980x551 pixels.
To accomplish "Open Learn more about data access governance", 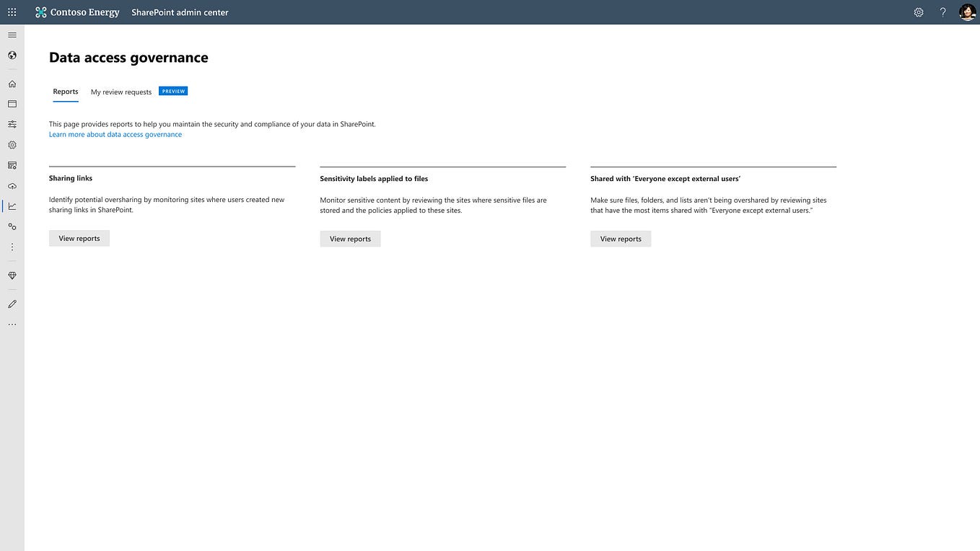I will 115,134.
